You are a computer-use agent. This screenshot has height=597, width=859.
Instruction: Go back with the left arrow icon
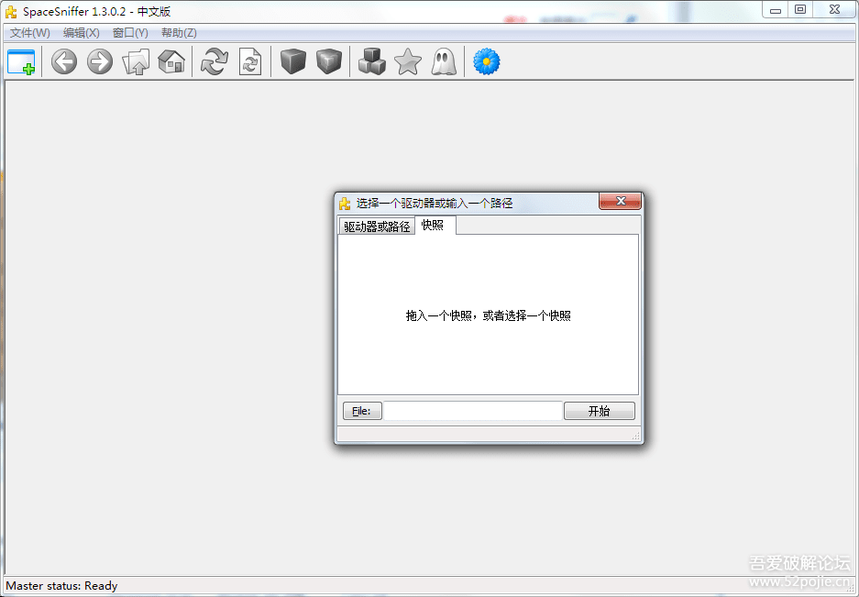[63, 62]
